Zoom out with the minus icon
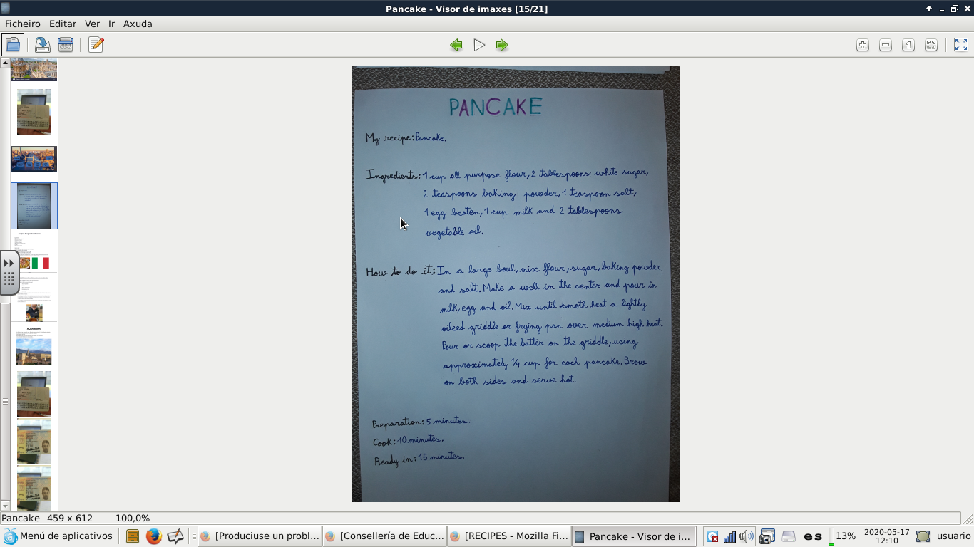 point(886,45)
